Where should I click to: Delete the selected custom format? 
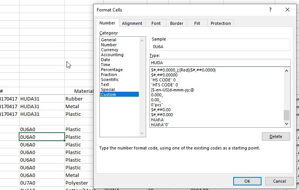click(276, 136)
